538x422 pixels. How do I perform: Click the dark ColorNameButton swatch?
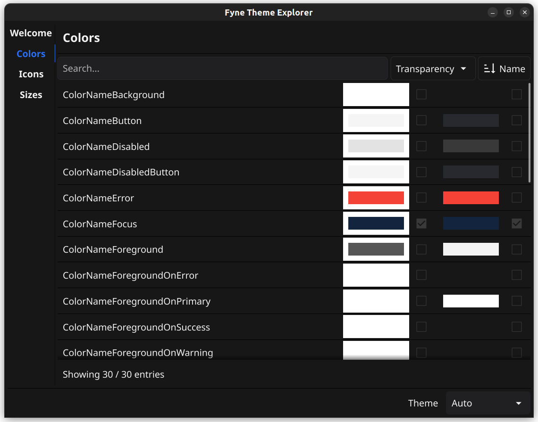click(x=471, y=120)
